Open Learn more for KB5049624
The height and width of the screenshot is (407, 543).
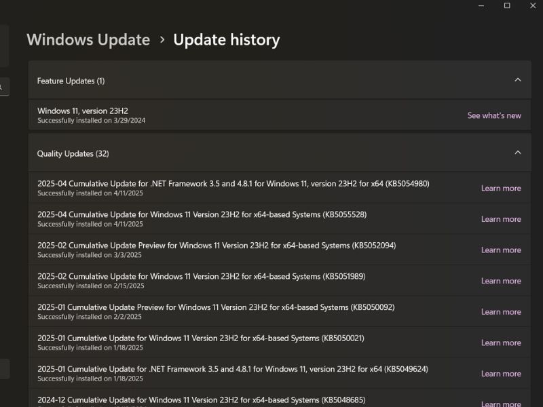(501, 374)
